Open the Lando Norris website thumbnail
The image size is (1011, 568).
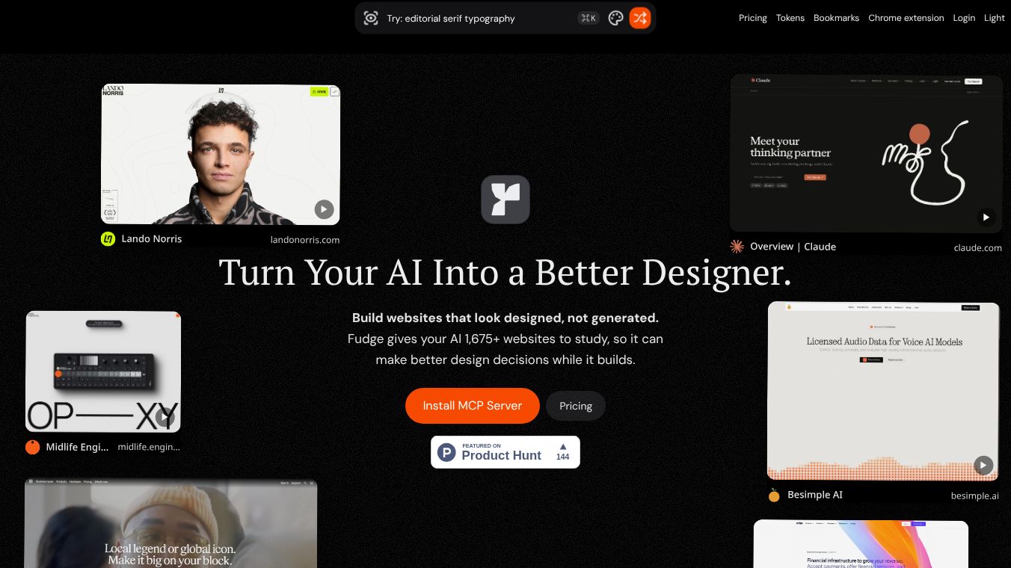click(x=221, y=154)
